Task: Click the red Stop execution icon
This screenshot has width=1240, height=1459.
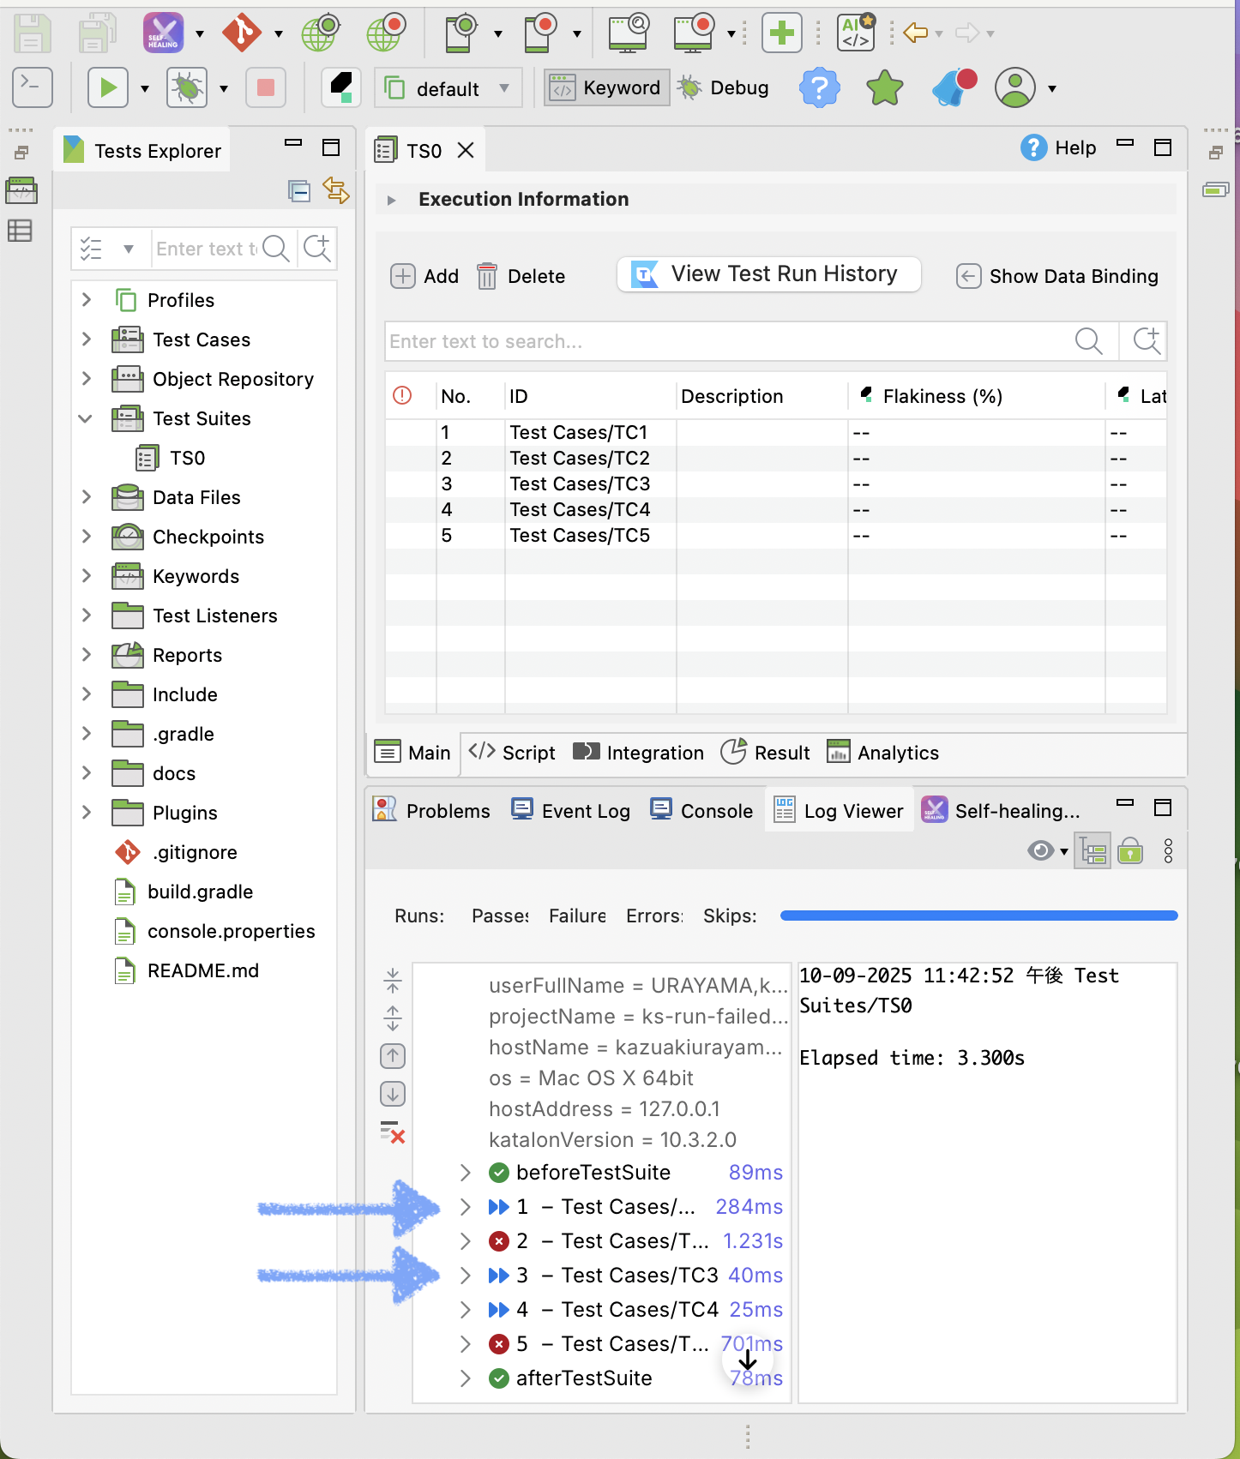Action: pyautogui.click(x=265, y=87)
